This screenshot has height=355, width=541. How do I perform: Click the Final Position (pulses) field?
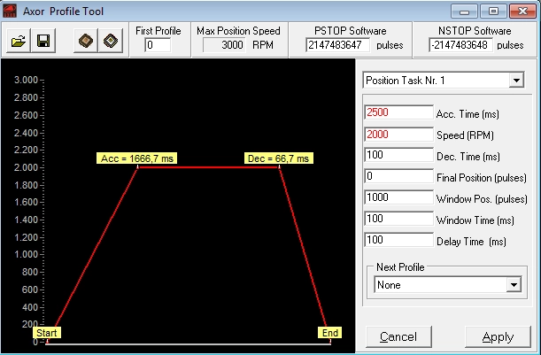[398, 176]
